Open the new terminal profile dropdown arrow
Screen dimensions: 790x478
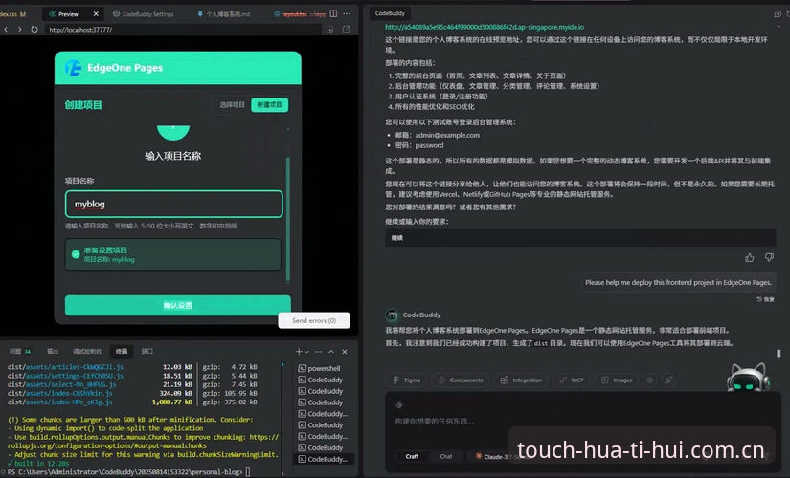(x=306, y=352)
